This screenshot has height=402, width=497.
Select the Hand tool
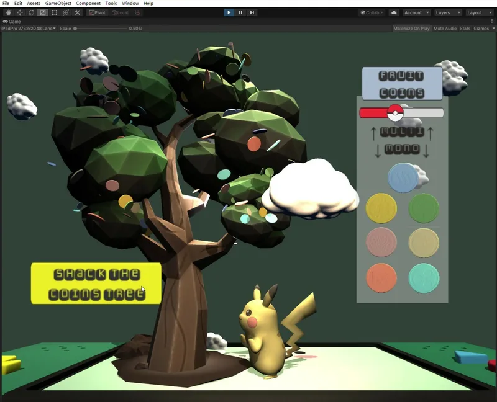9,12
